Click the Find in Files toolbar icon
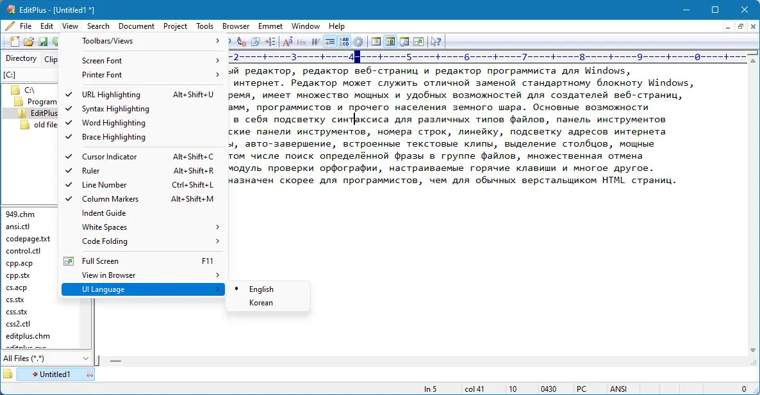760x395 pixels. click(x=256, y=42)
